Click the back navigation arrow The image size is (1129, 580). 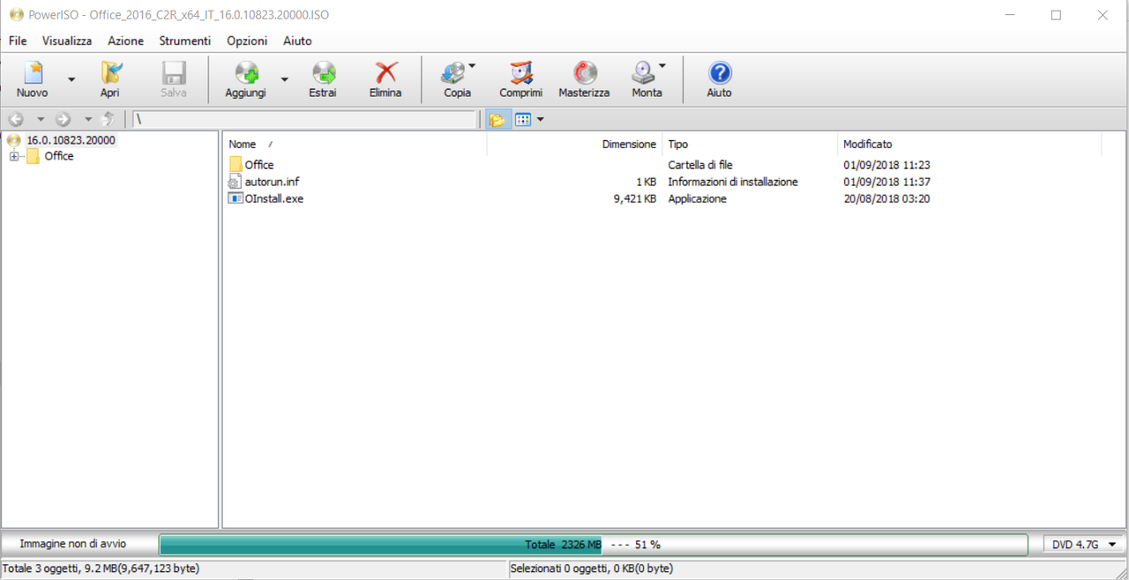click(x=16, y=119)
